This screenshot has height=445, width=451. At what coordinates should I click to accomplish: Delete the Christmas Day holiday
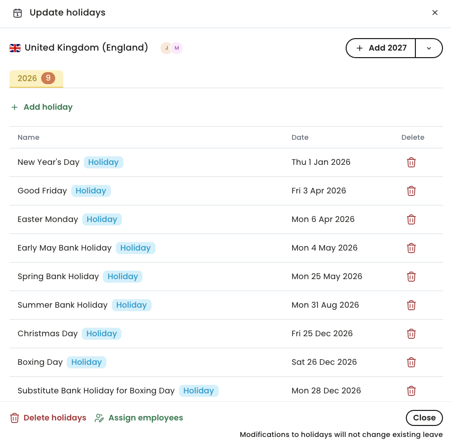click(411, 334)
